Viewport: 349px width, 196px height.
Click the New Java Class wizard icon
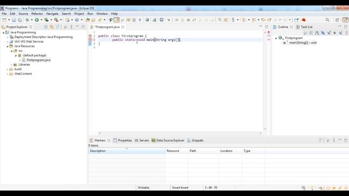pos(77,20)
